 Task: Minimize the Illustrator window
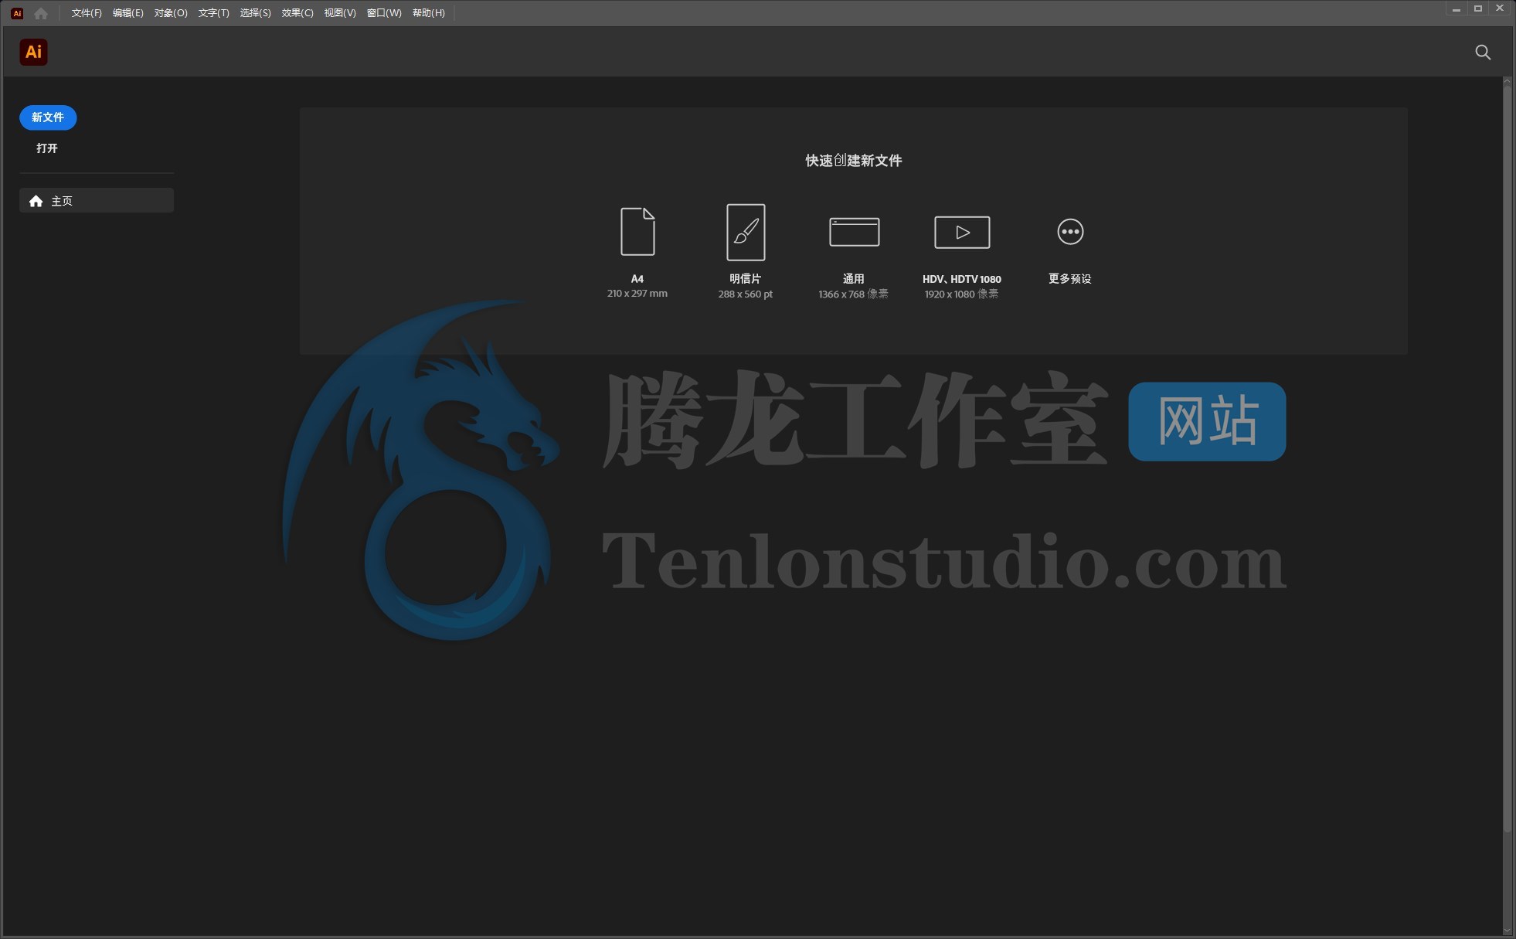tap(1457, 9)
